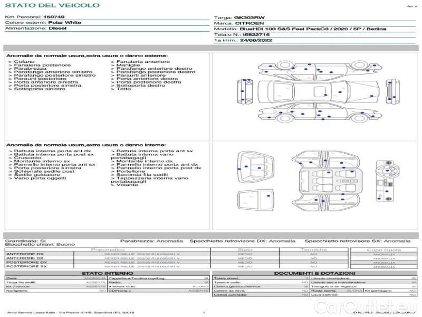
Task: Click the 'STATO DEL VEICOLO' page title
Action: click(52, 5)
